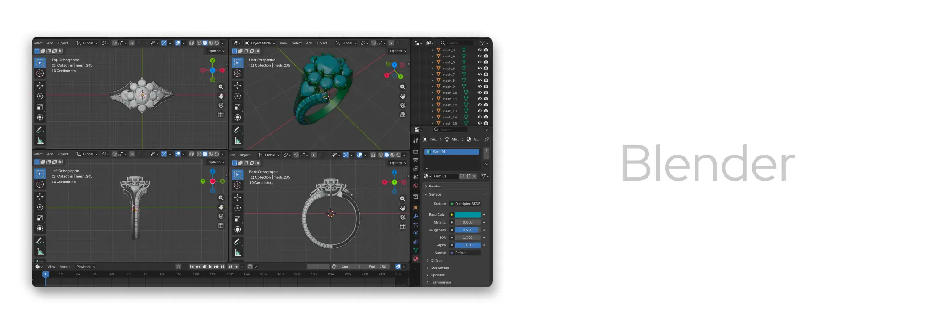Screen dimensions: 927x324
Task: Select the Measure tool in User Perspective viewport
Action: 238,141
